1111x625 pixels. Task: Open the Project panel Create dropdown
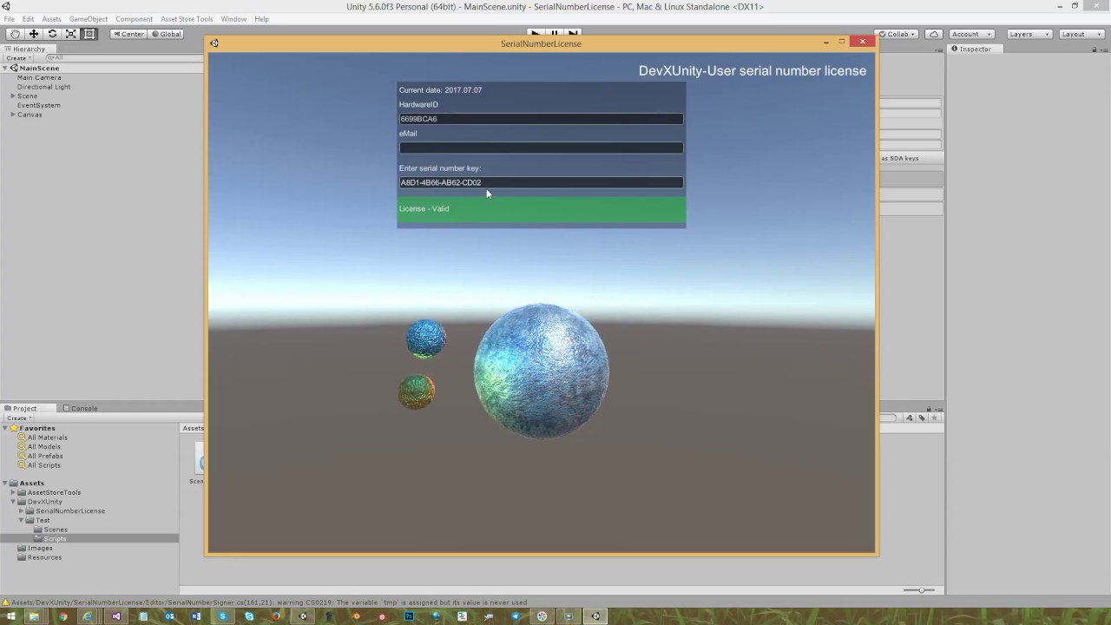pos(18,418)
